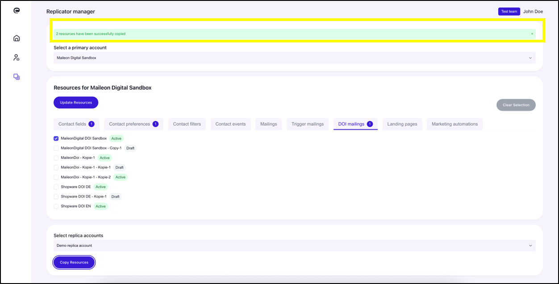This screenshot has height=284, width=559.
Task: Expand the primary account dropdown
Action: [x=294, y=58]
